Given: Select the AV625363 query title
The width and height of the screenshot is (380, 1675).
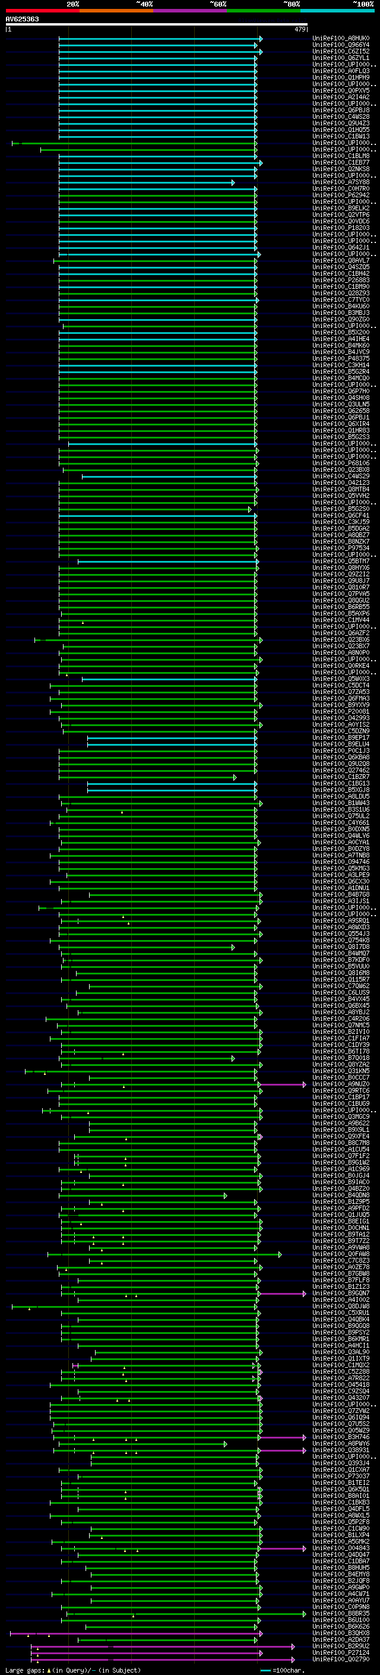Looking at the screenshot, I should tap(22, 19).
